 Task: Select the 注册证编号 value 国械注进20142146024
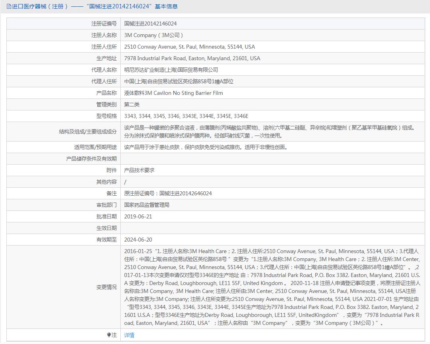(150, 24)
